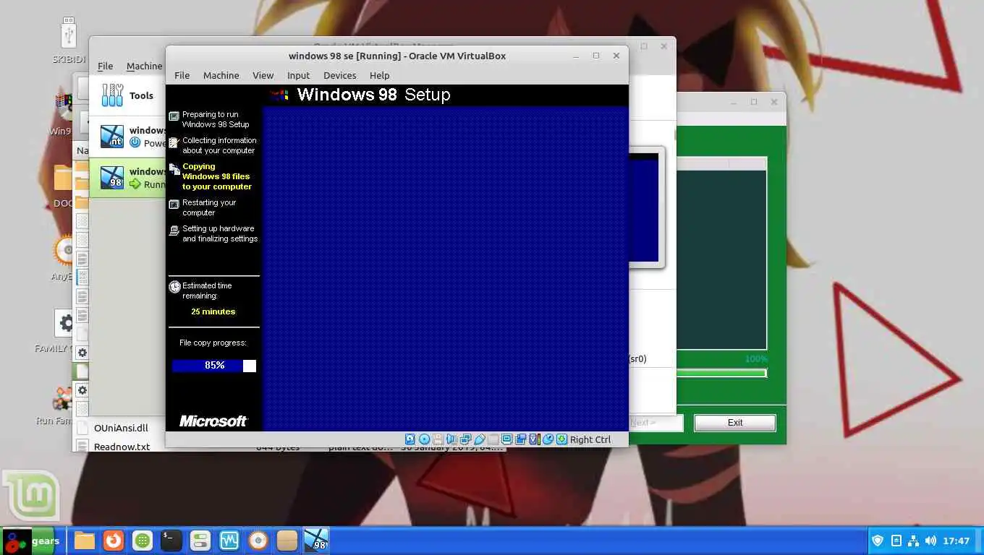The width and height of the screenshot is (984, 555).
Task: Open the Machine menu in VM window
Action: (x=221, y=75)
